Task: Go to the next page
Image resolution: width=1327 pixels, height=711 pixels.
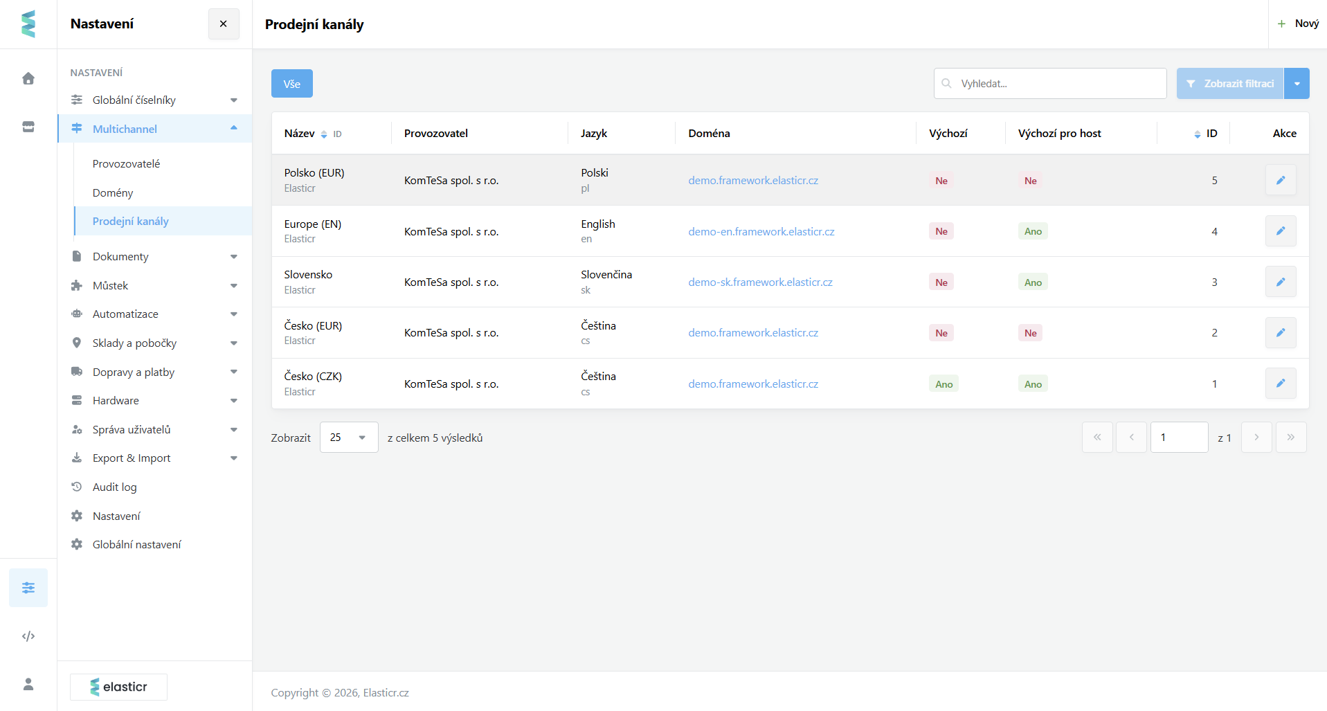Action: click(x=1256, y=438)
